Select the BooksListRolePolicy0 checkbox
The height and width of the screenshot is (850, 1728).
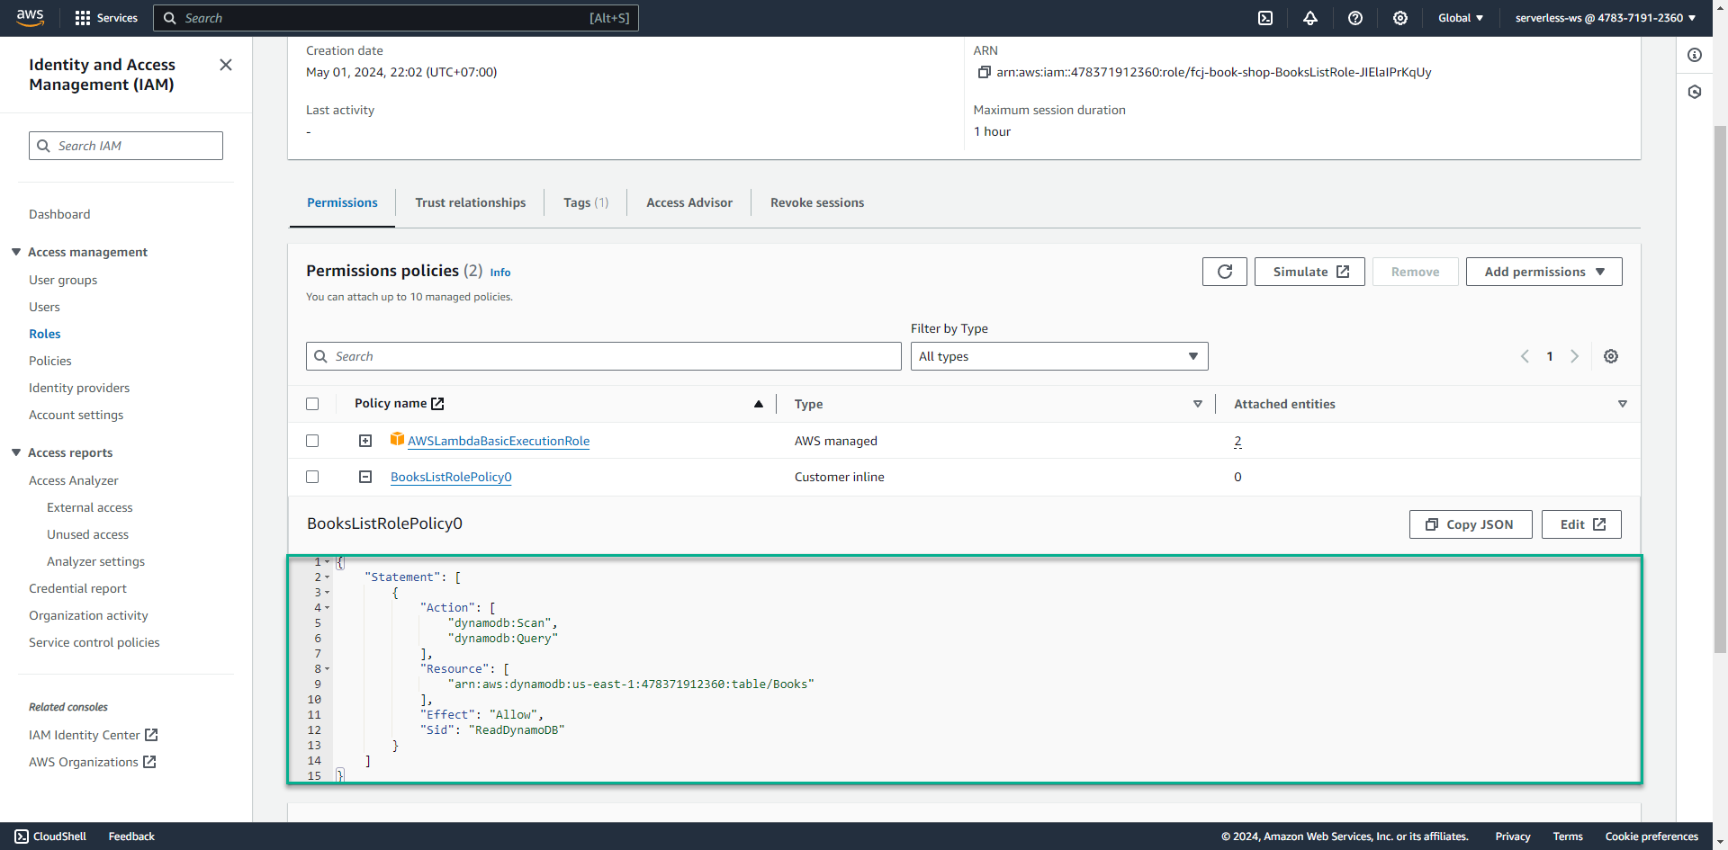312,477
